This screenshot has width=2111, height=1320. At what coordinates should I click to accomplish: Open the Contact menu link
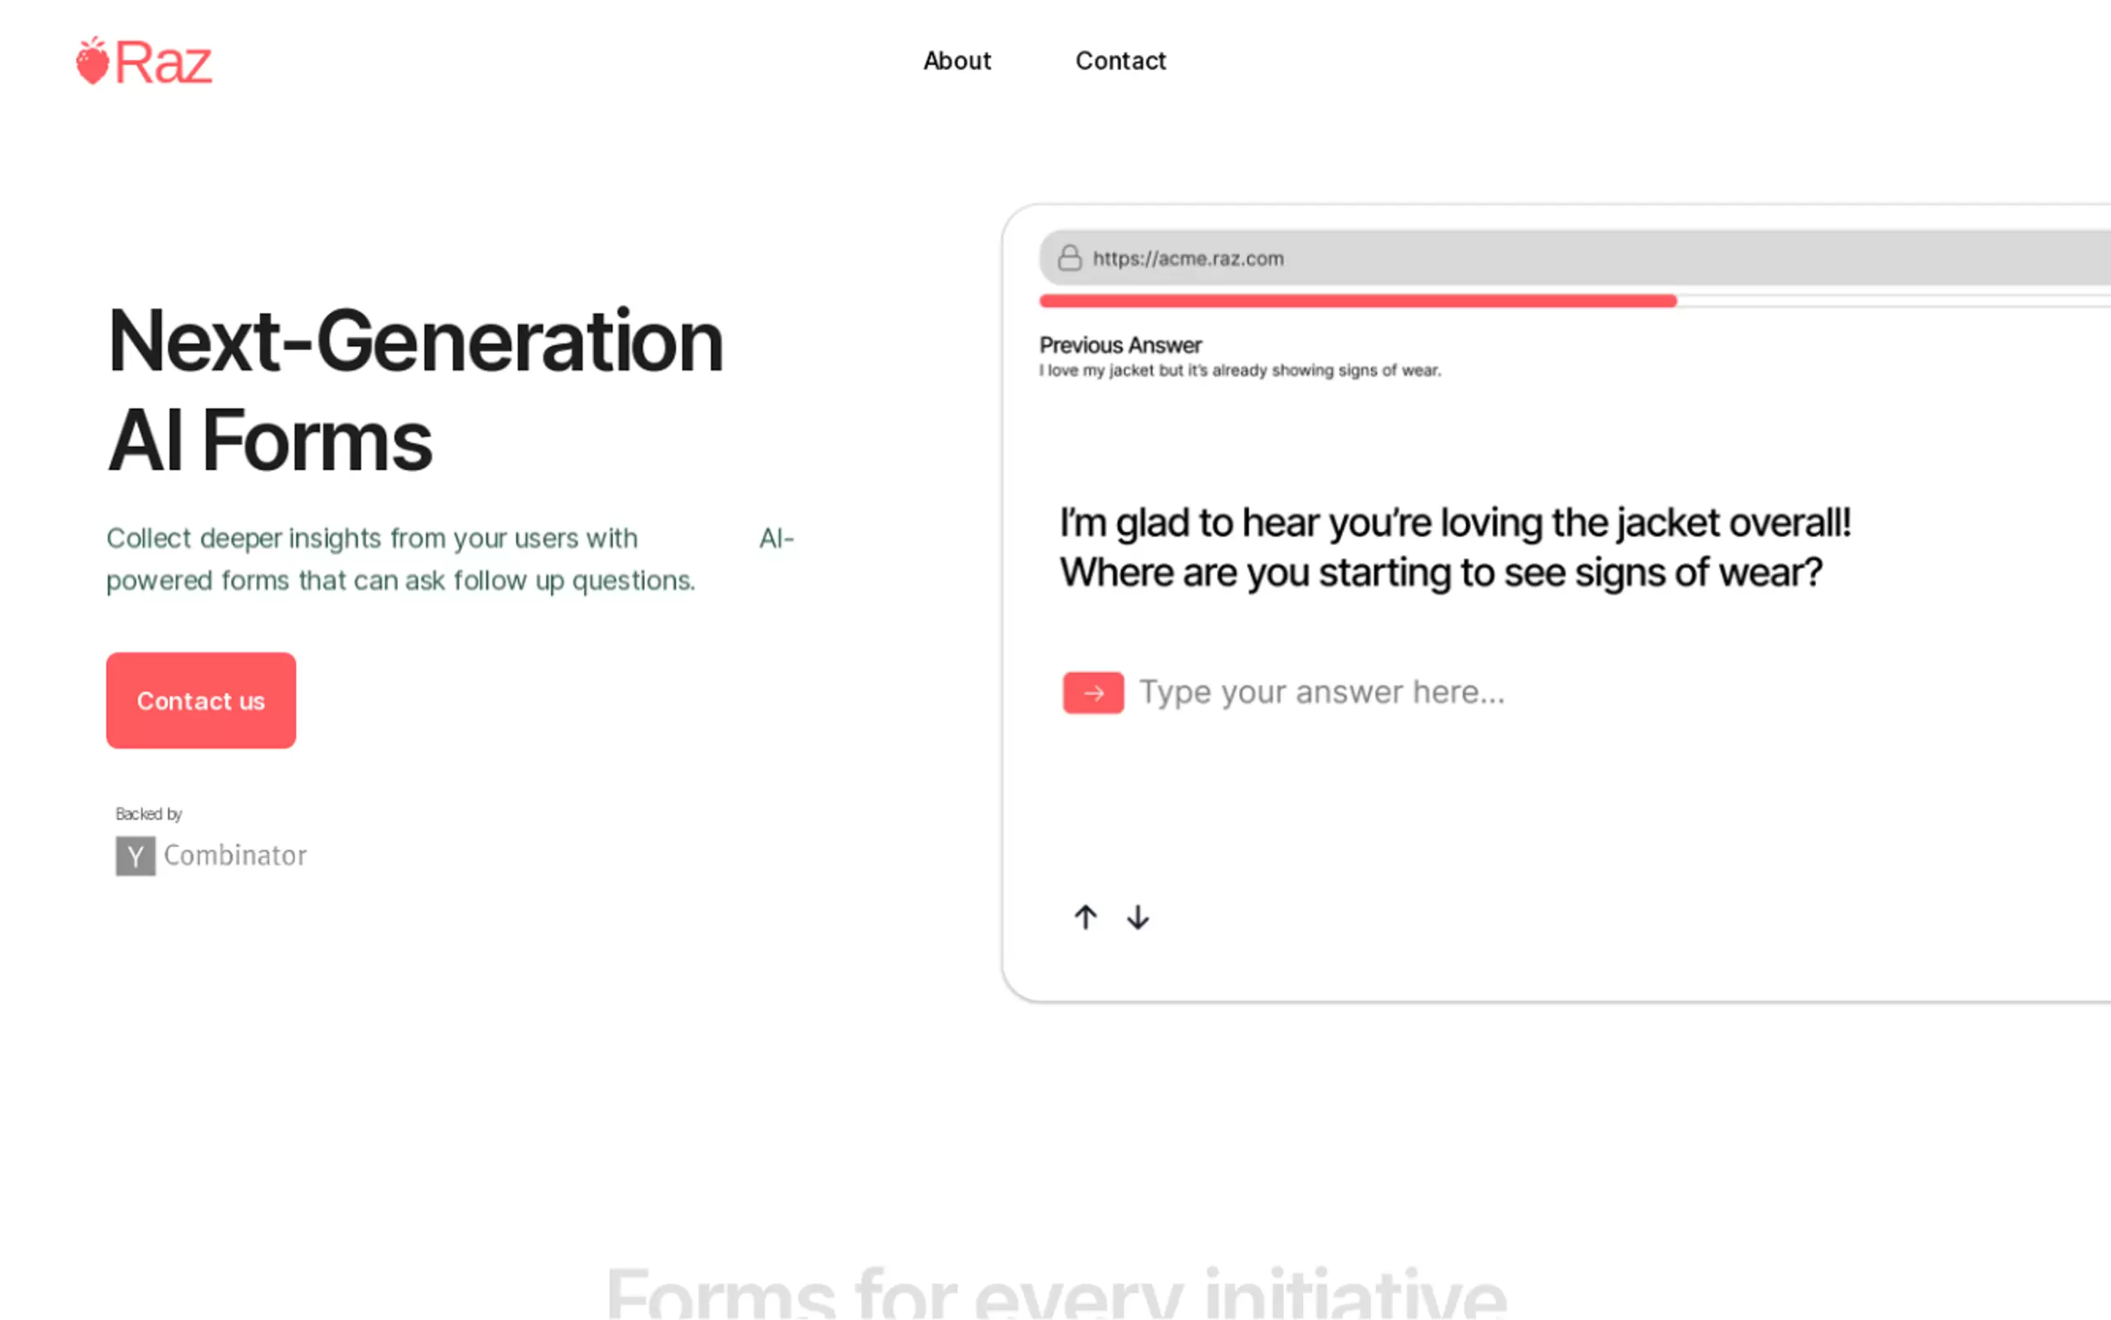click(1119, 60)
